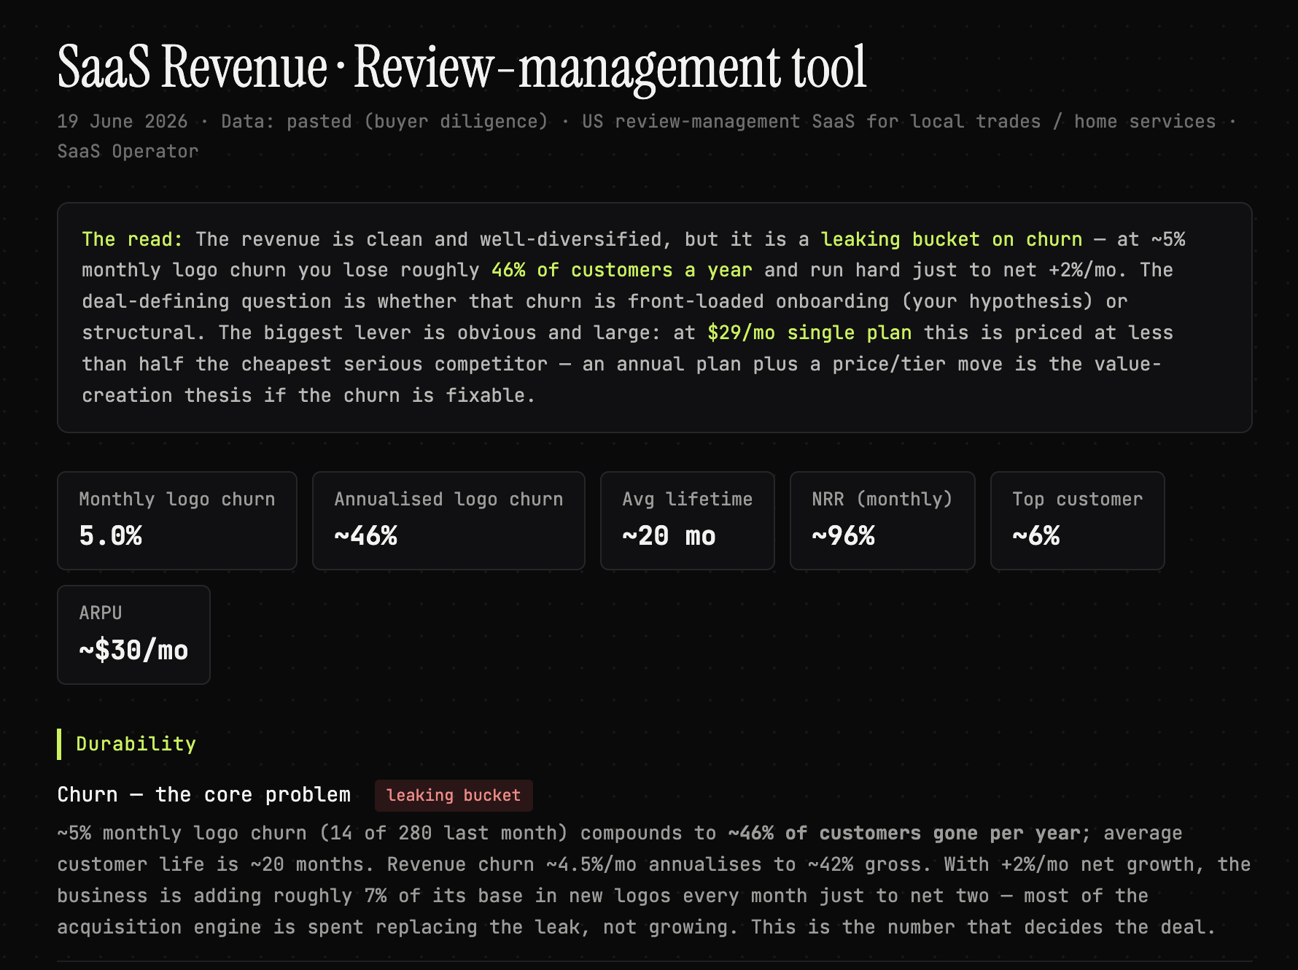Click the red 'leaking bucket' badge
Screen dimensions: 1298x970
click(x=454, y=796)
